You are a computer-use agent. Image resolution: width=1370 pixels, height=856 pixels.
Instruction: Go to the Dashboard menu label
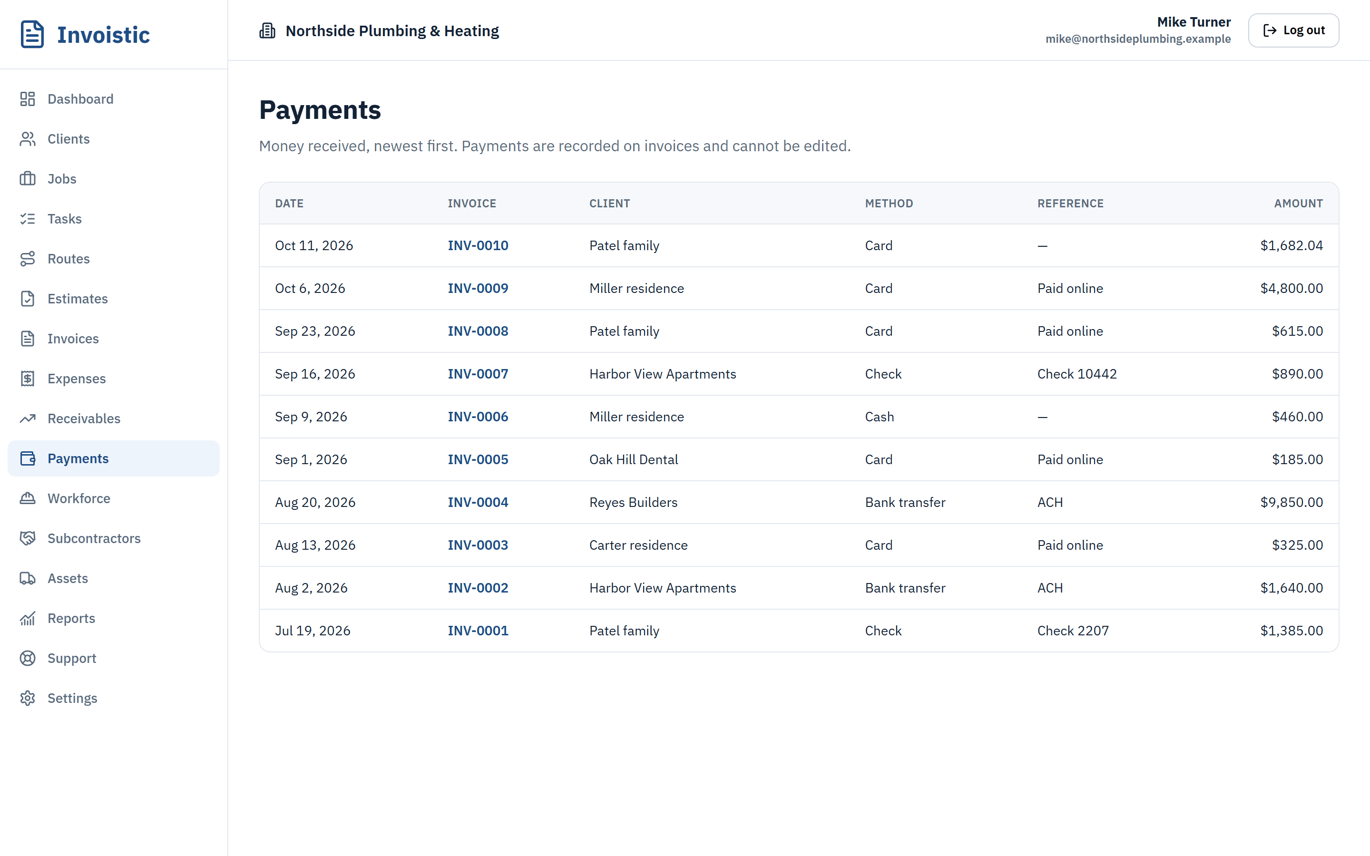click(x=80, y=99)
